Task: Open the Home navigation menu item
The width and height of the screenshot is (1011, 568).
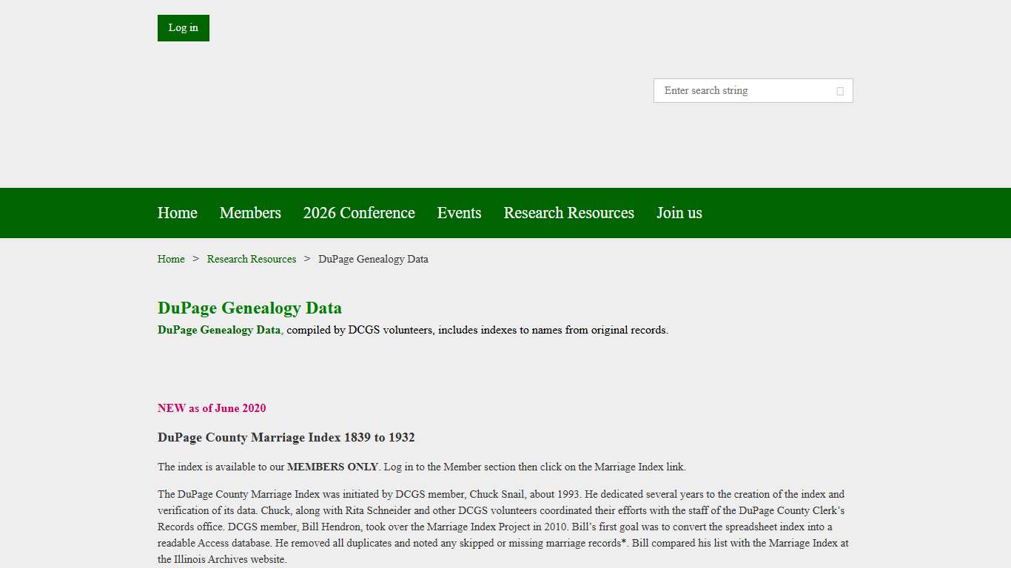Action: 177,213
